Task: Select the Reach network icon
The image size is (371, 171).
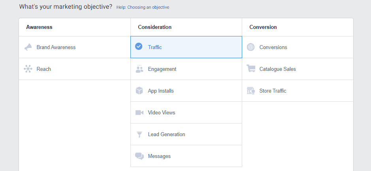Action: (x=28, y=69)
